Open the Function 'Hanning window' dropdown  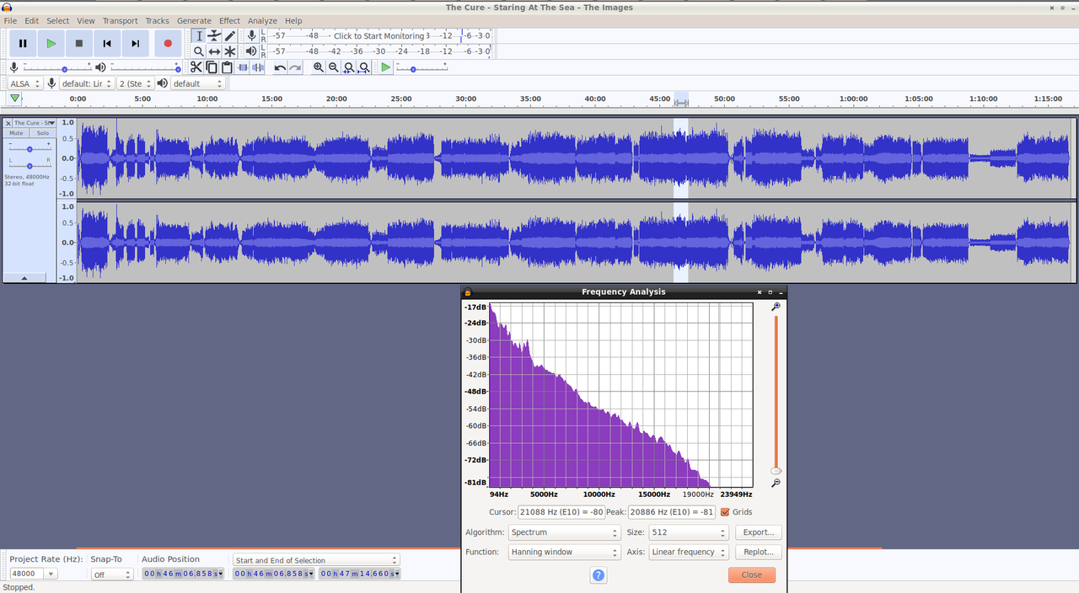565,552
